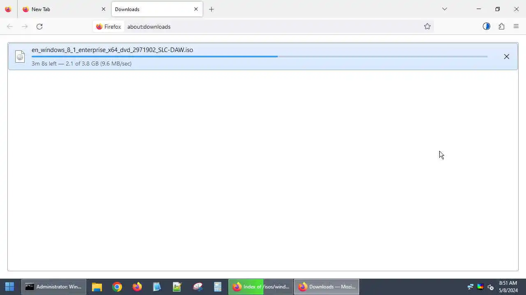This screenshot has width=526, height=295.
Task: Reload the current page
Action: (39, 27)
